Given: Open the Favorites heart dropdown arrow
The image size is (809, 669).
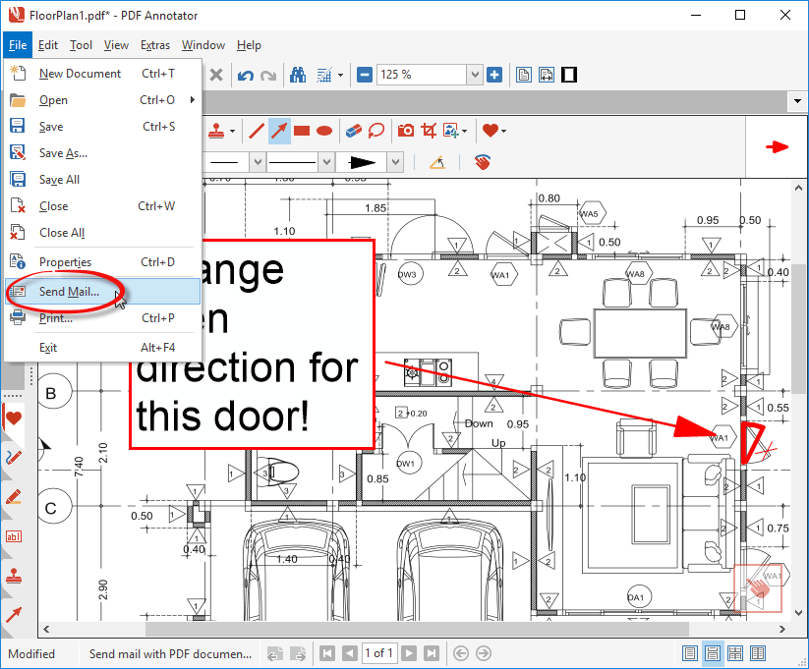Looking at the screenshot, I should coord(503,131).
